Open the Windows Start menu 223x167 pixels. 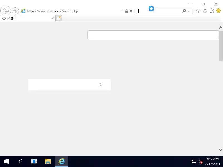7,161
